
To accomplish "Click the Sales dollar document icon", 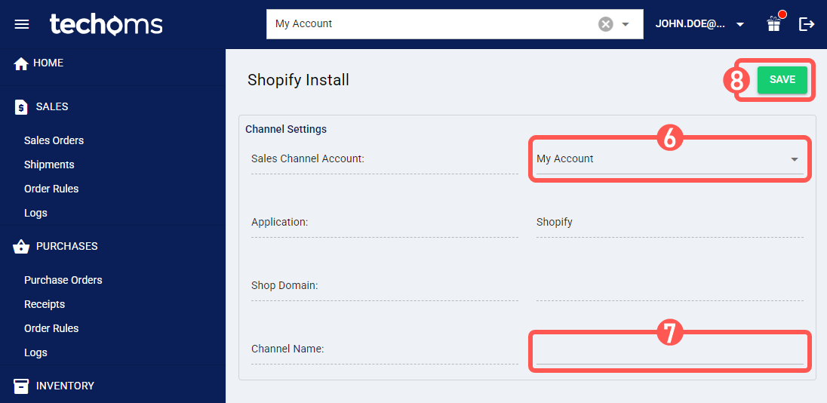I will click(x=20, y=107).
